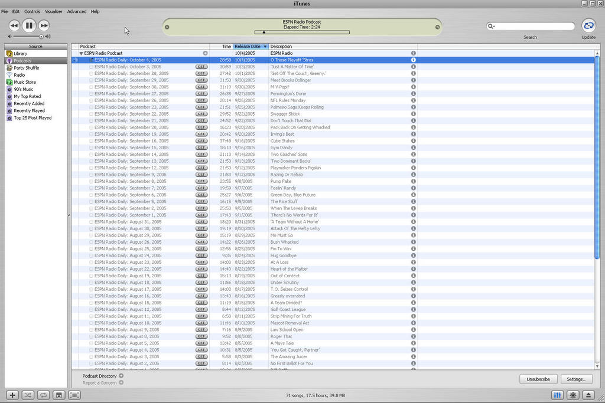This screenshot has width=605, height=403.
Task: Toggle the full-window video button
Action: 74,395
